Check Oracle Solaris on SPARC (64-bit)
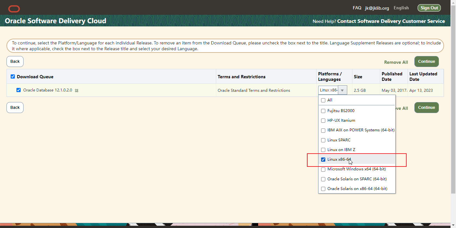Viewport: 456px width, 228px height. 323,179
